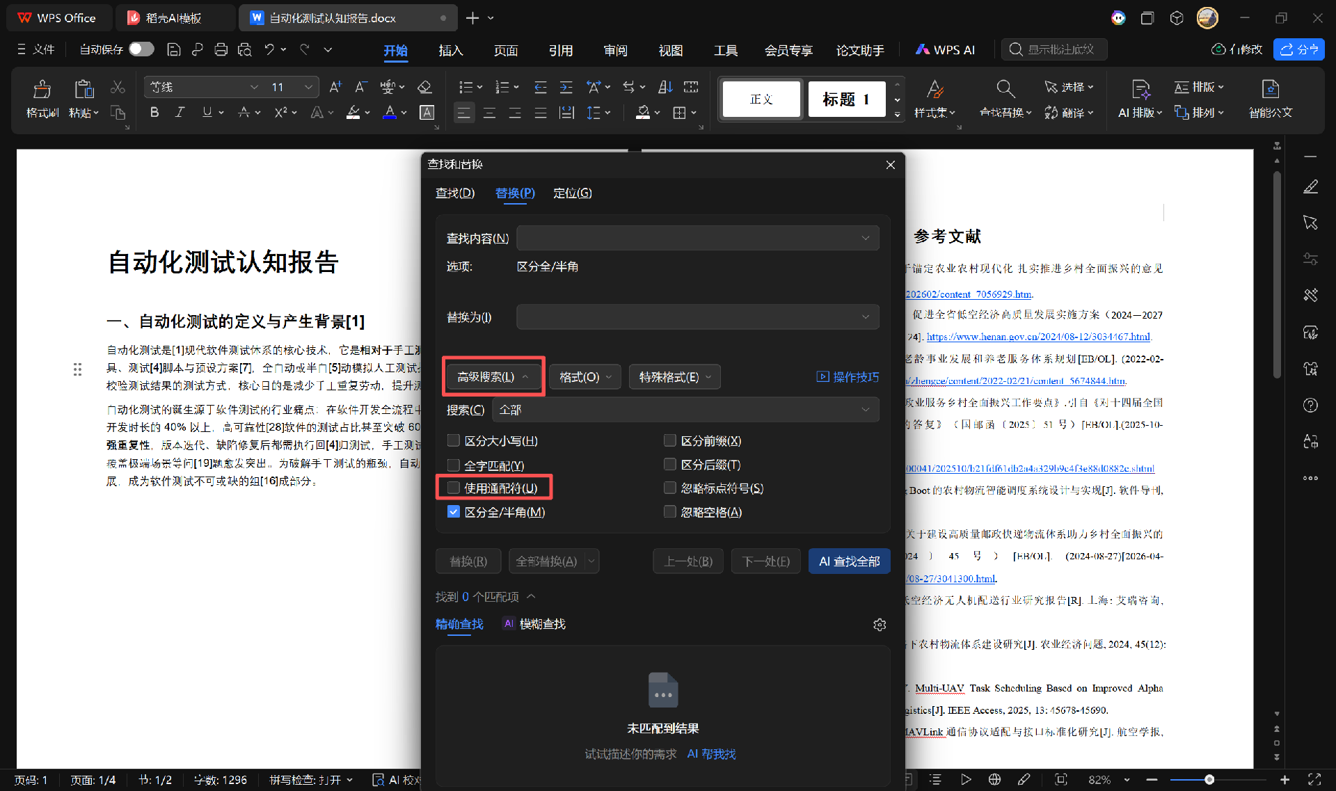This screenshot has height=791, width=1336.
Task: Click the justify alignment icon
Action: pyautogui.click(x=540, y=113)
